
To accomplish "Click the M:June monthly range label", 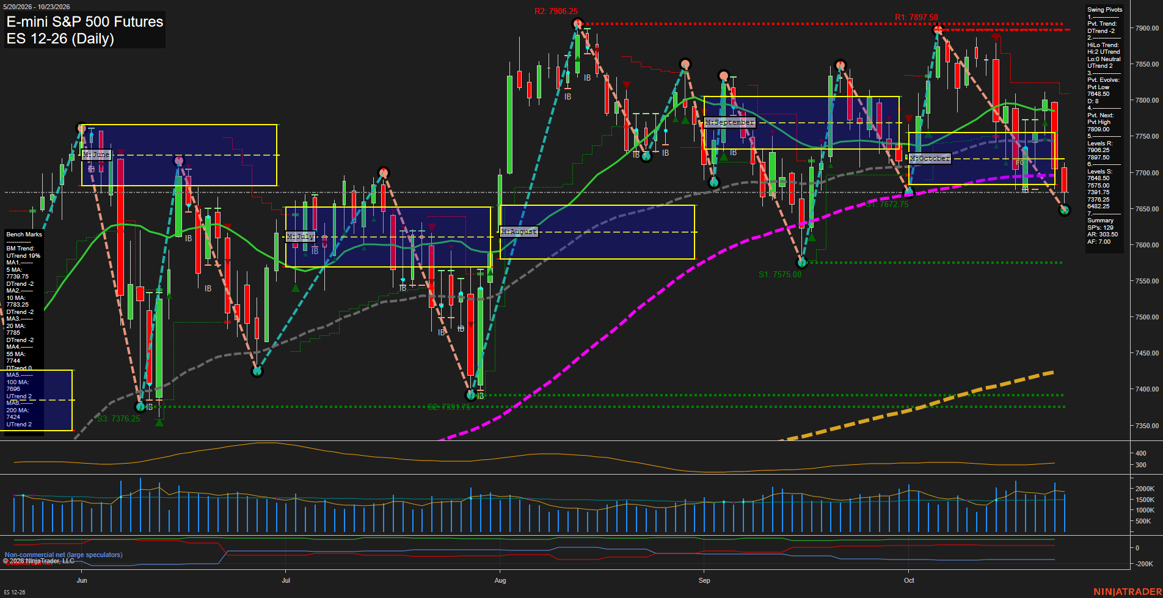I will tap(97, 155).
